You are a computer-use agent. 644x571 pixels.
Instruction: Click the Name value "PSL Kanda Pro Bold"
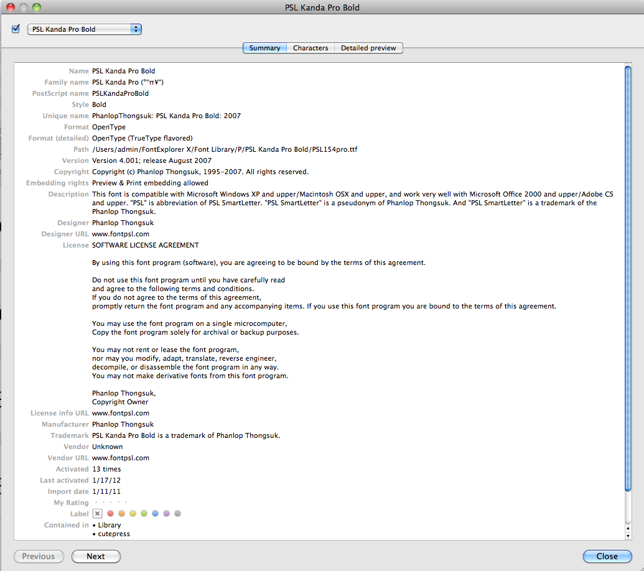[124, 71]
